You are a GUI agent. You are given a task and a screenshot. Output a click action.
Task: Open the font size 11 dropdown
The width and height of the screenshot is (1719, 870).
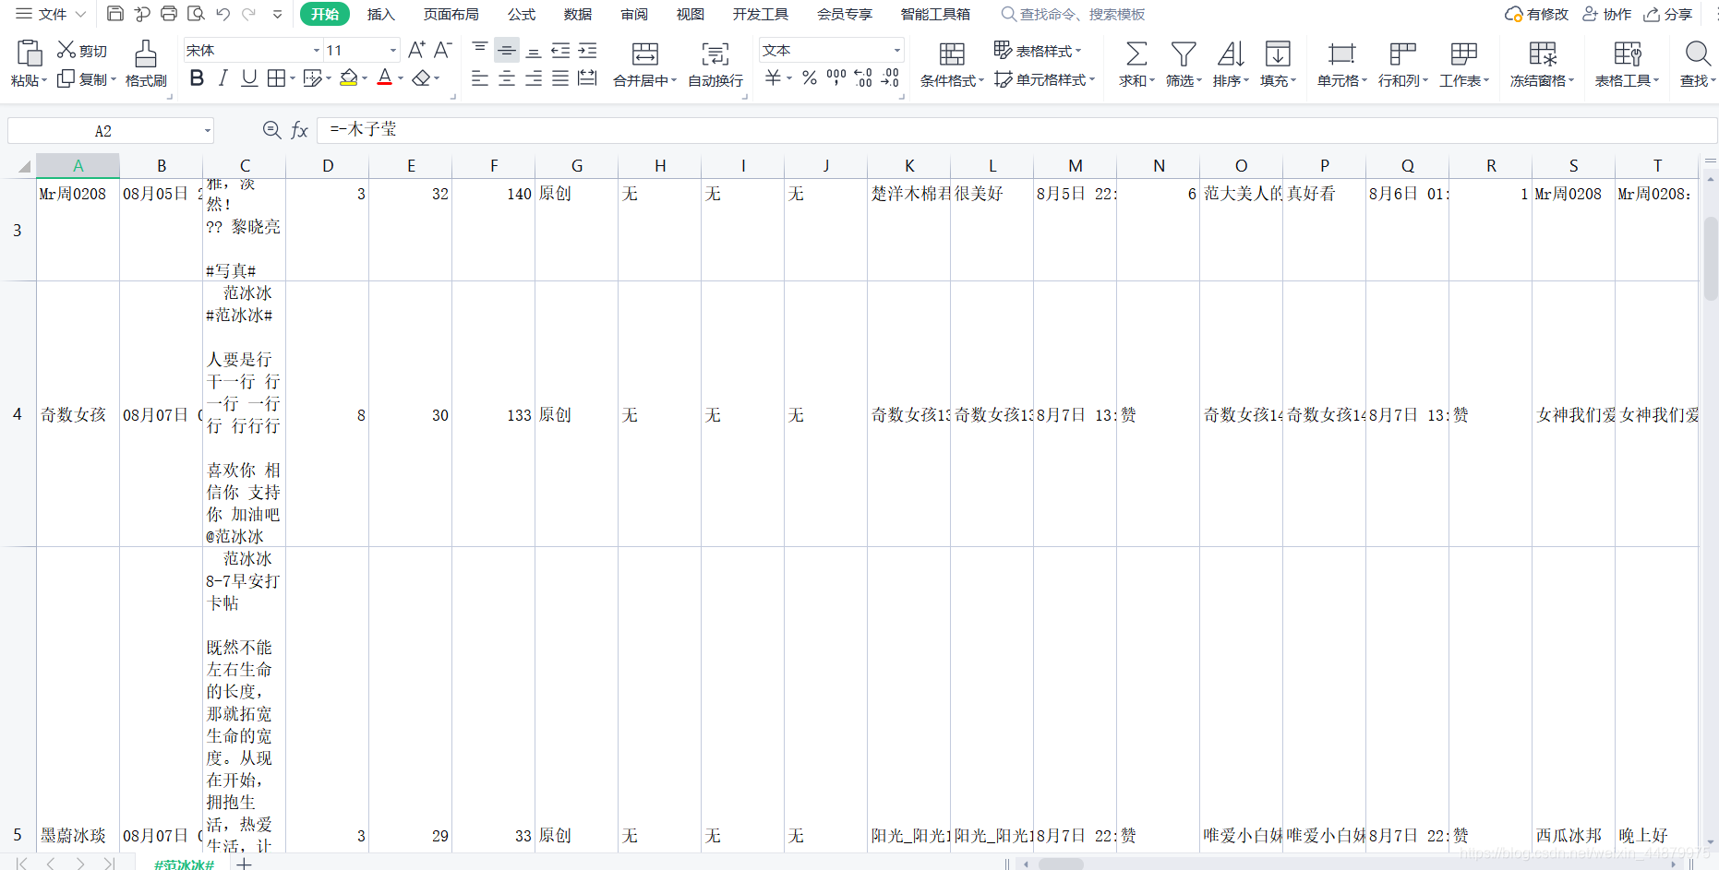(392, 50)
